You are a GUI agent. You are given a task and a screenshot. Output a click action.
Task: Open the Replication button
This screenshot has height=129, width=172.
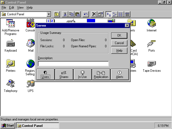pyautogui.click(x=101, y=74)
